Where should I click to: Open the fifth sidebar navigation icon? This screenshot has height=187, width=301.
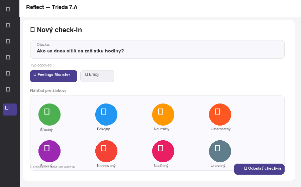pyautogui.click(x=8, y=73)
